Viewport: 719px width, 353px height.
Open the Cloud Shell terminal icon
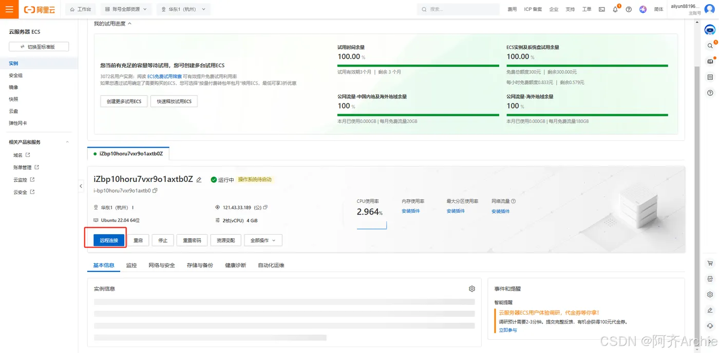pos(601,9)
